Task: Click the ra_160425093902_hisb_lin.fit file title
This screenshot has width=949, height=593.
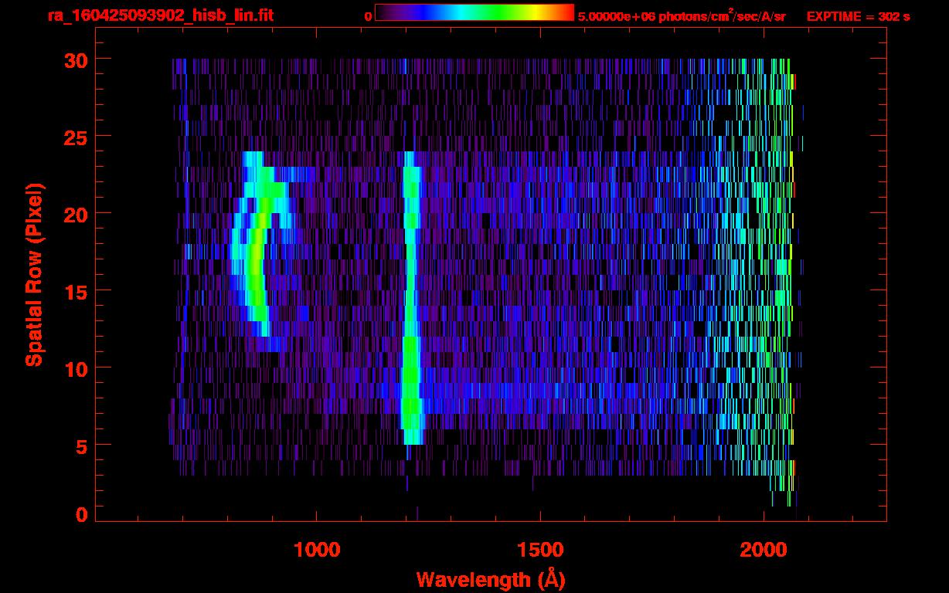Action: click(160, 15)
